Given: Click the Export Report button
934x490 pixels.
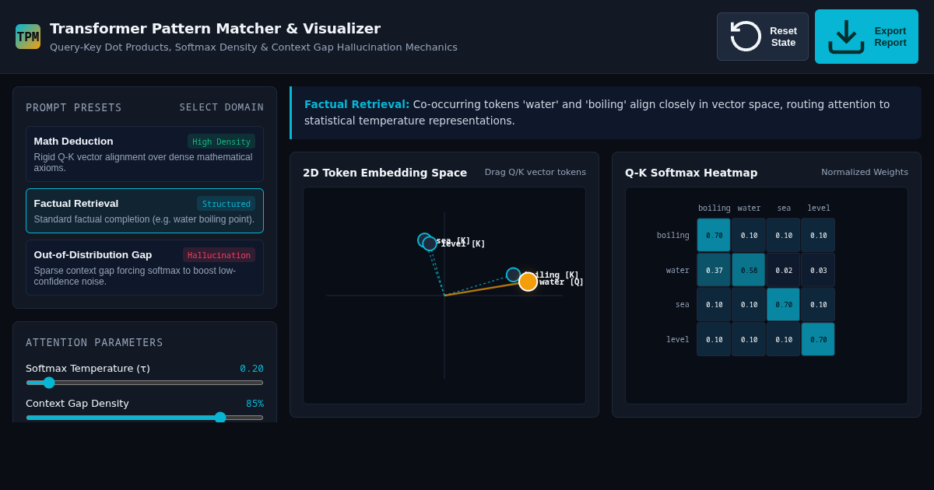Looking at the screenshot, I should click(866, 37).
